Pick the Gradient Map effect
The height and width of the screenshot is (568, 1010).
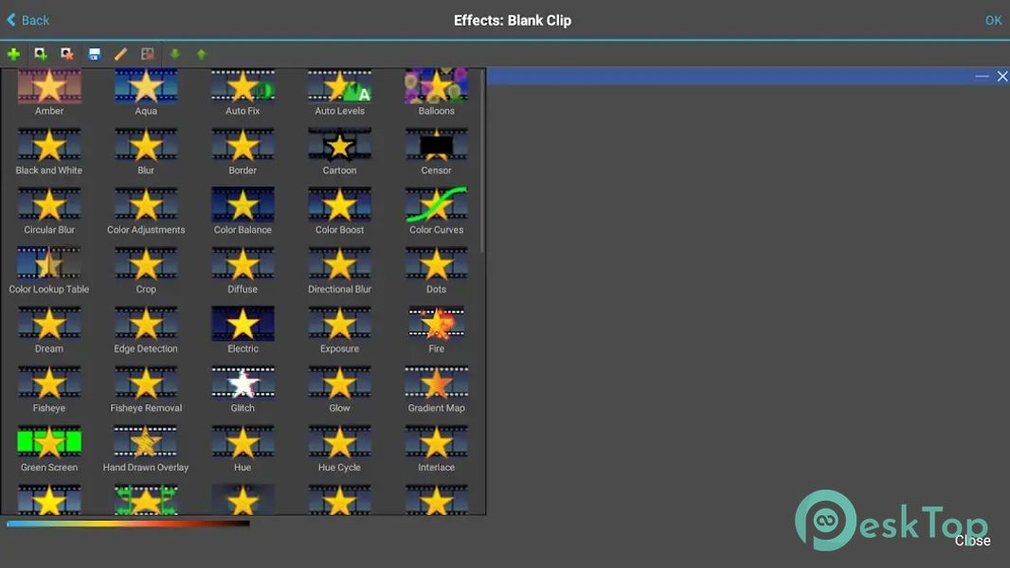click(x=436, y=390)
